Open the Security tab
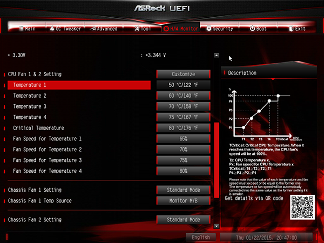The width and height of the screenshot is (324, 243). [x=220, y=29]
